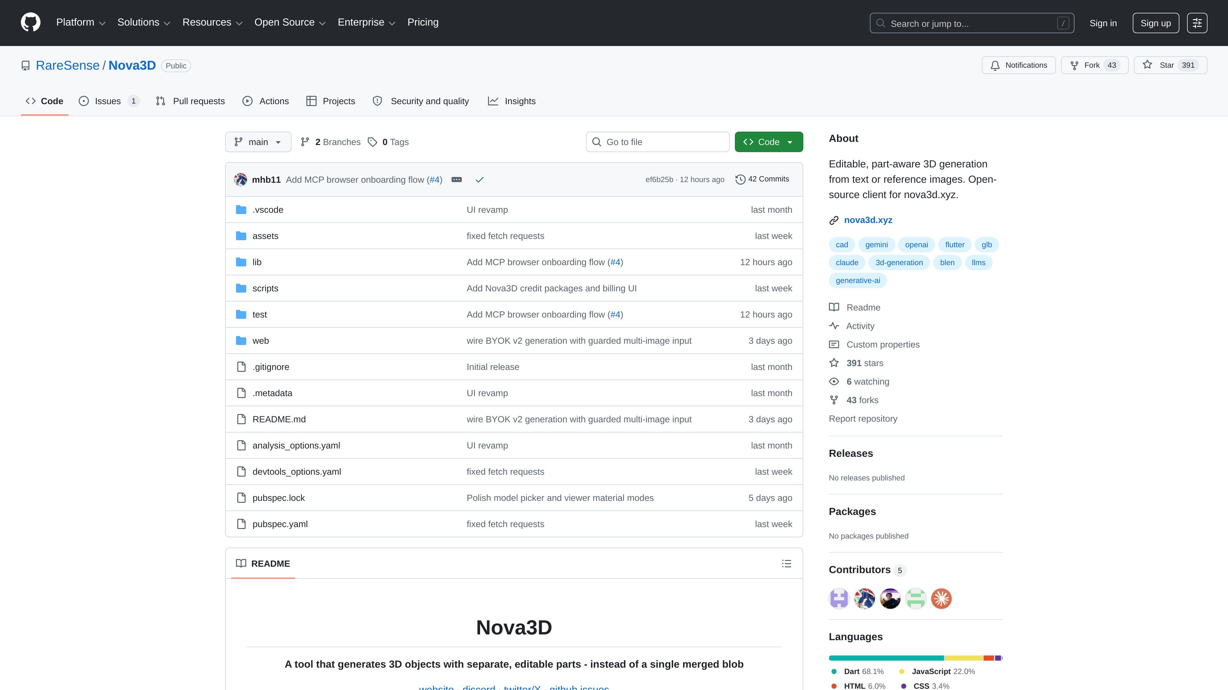
Task: Click the second contributor avatar
Action: [x=865, y=599]
